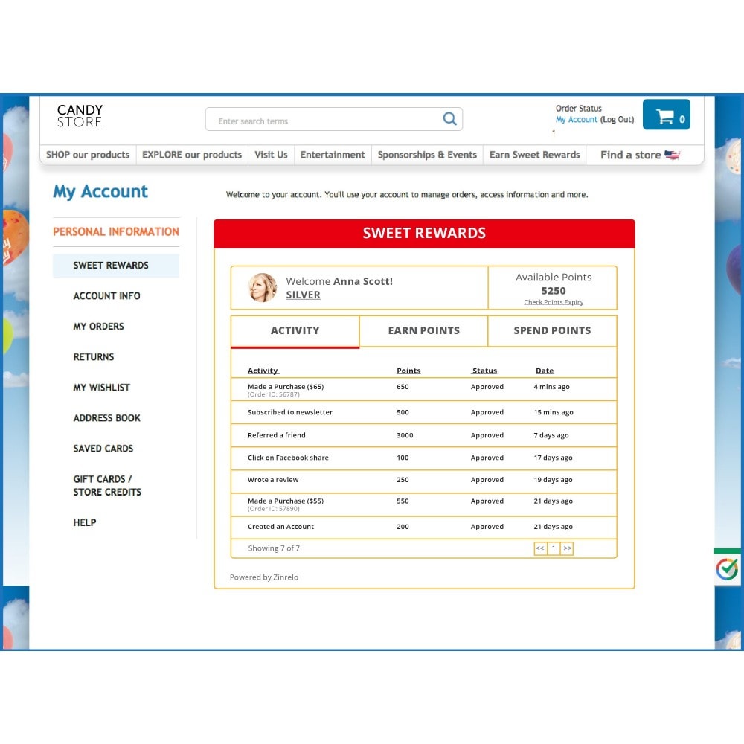Open the Returns page

coord(94,357)
